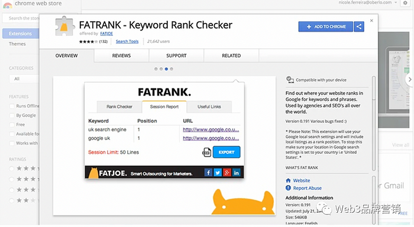This screenshot has height=227, width=414.
Task: Click the star rating of the extension
Action: coord(89,42)
